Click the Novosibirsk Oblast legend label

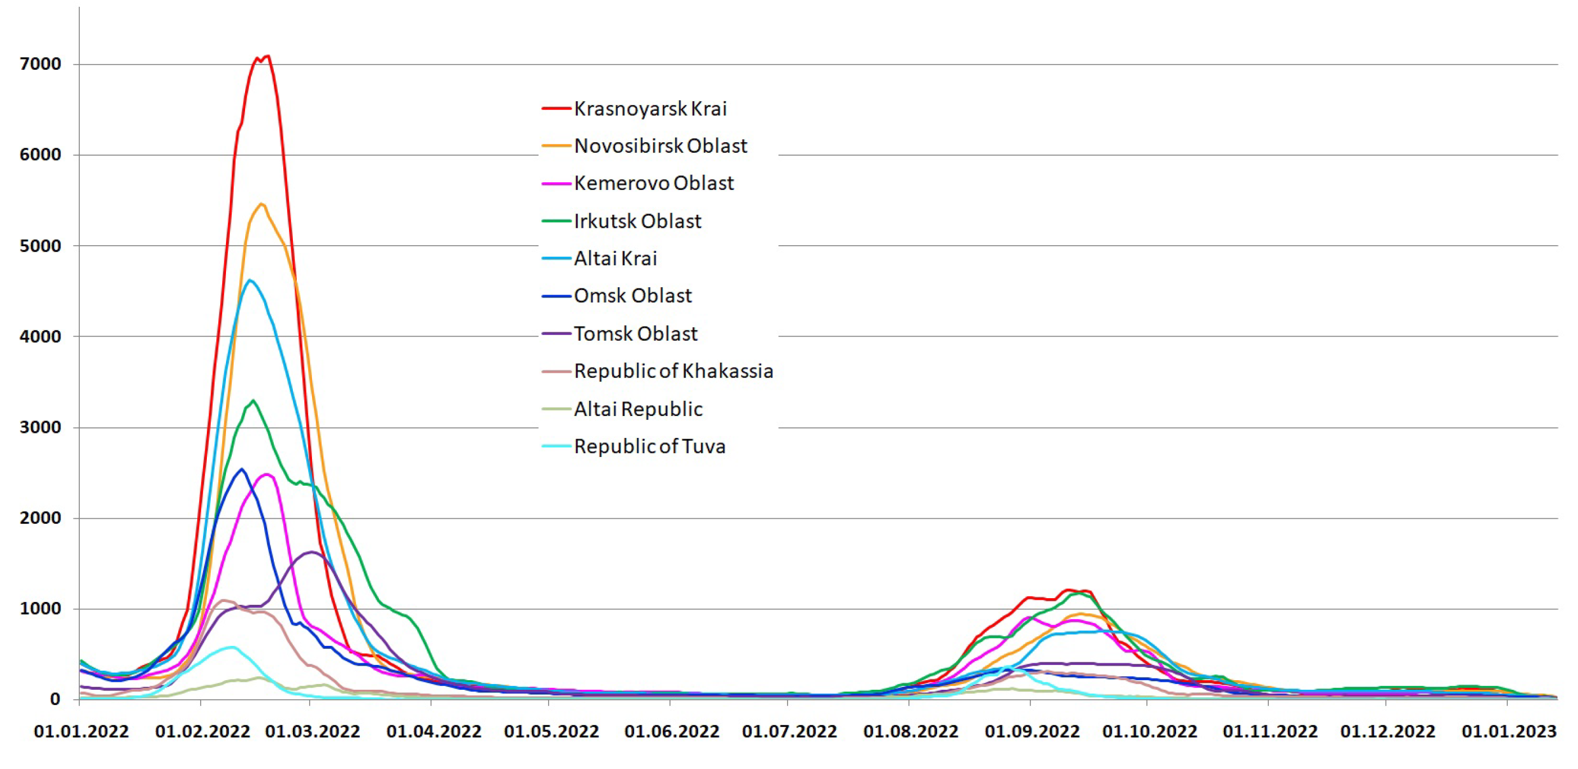(x=661, y=146)
